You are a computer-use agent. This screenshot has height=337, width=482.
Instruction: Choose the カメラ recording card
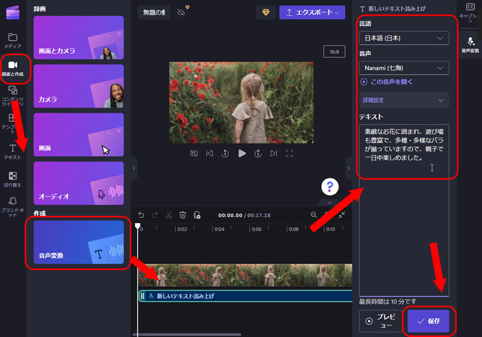[79, 86]
